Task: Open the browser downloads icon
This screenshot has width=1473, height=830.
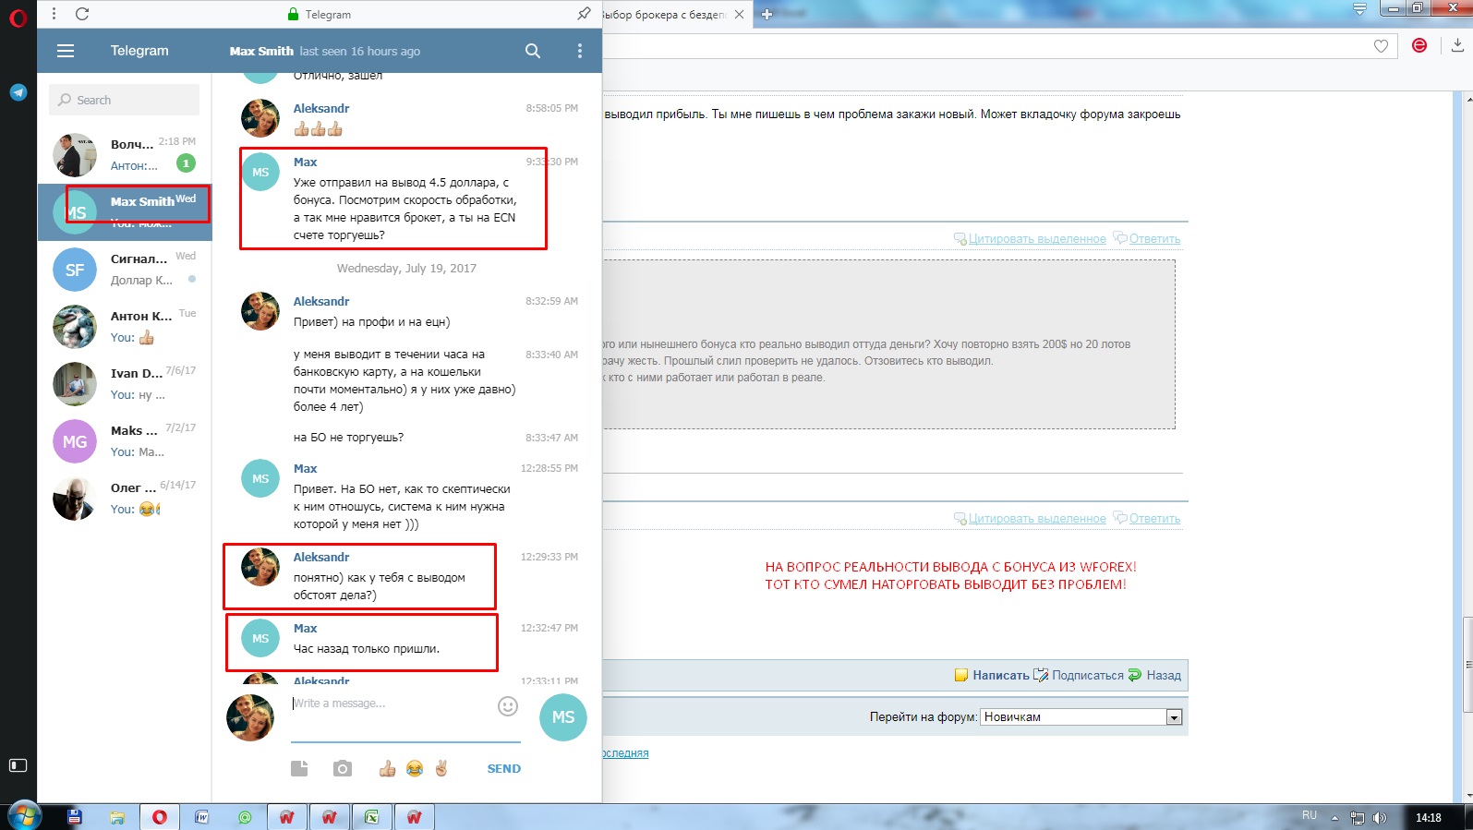Action: (x=1457, y=45)
